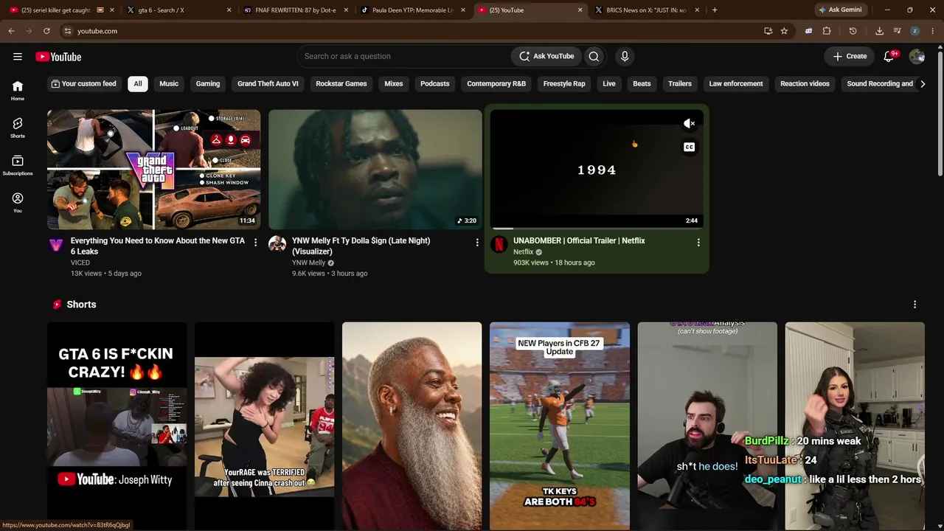
Task: Reload the page
Action: [x=46, y=31]
